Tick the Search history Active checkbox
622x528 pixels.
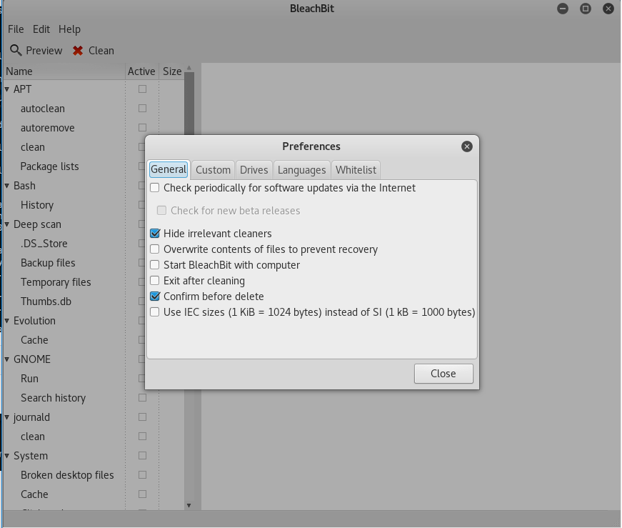(142, 398)
